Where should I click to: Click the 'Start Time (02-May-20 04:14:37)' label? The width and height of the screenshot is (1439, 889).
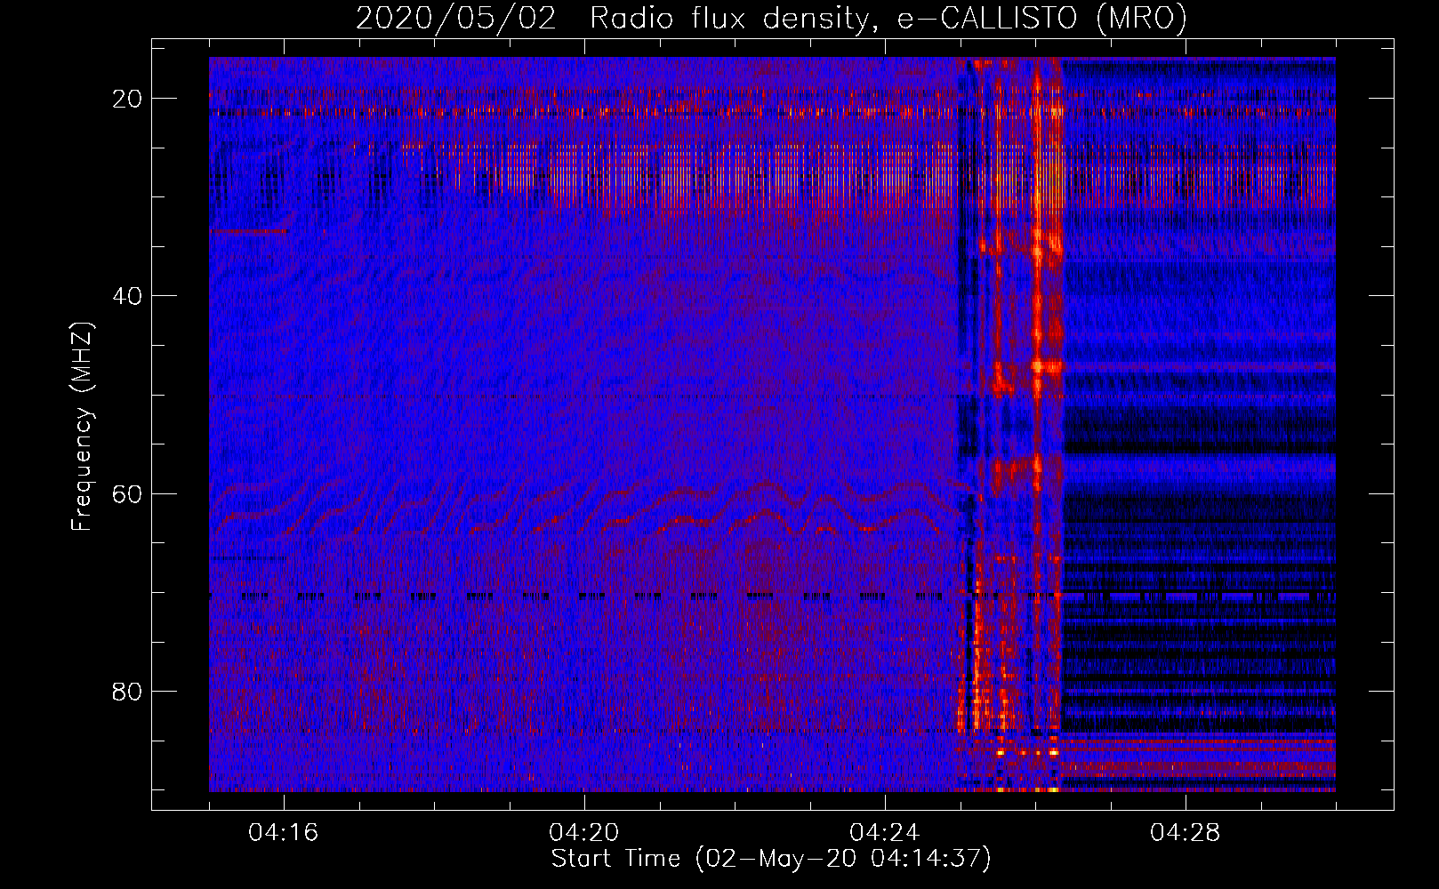click(771, 859)
